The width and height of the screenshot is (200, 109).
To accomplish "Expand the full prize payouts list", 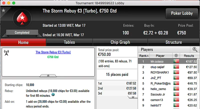I will tap(133, 97).
